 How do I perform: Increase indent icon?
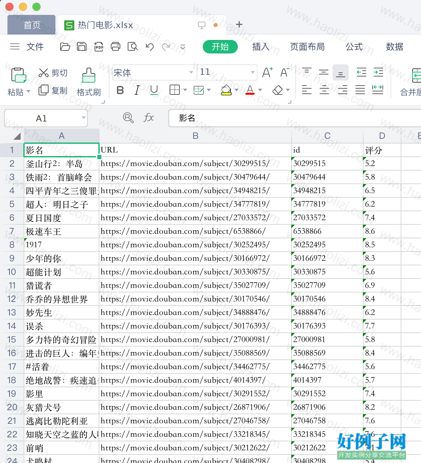click(378, 72)
